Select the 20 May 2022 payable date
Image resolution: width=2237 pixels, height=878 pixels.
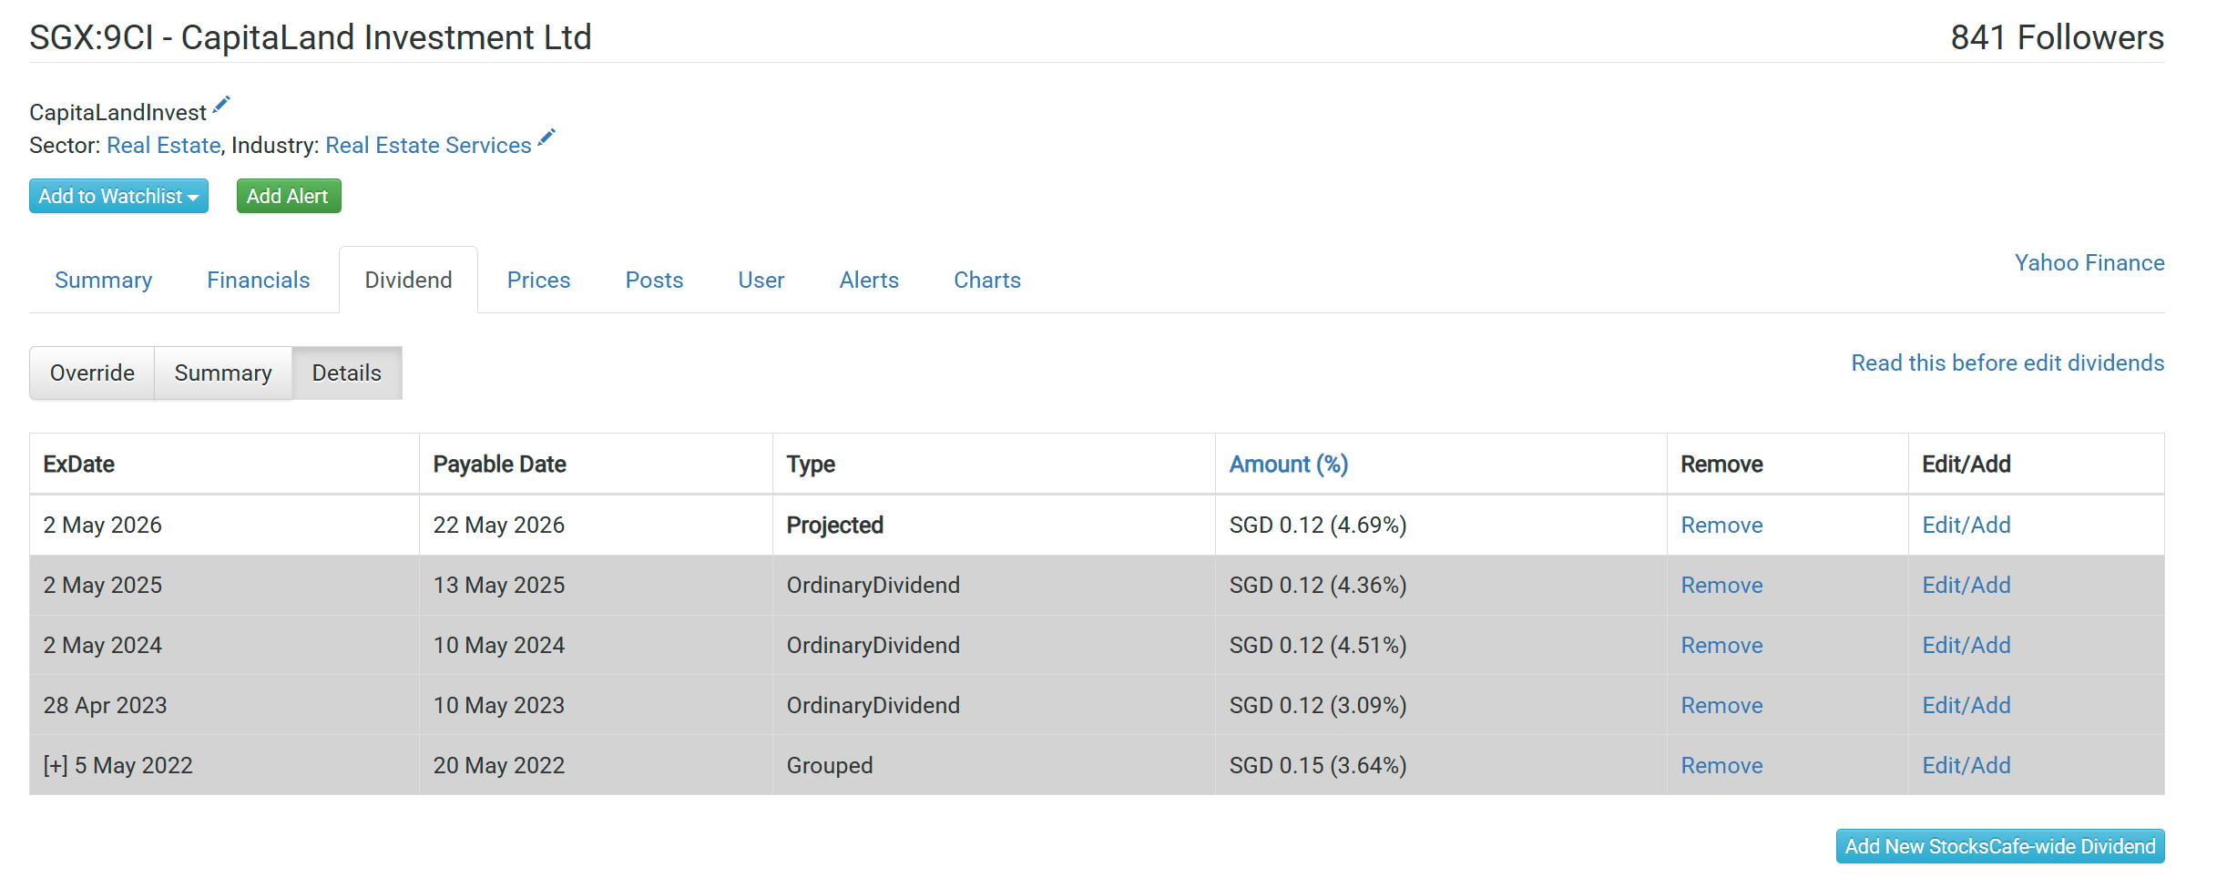click(499, 765)
